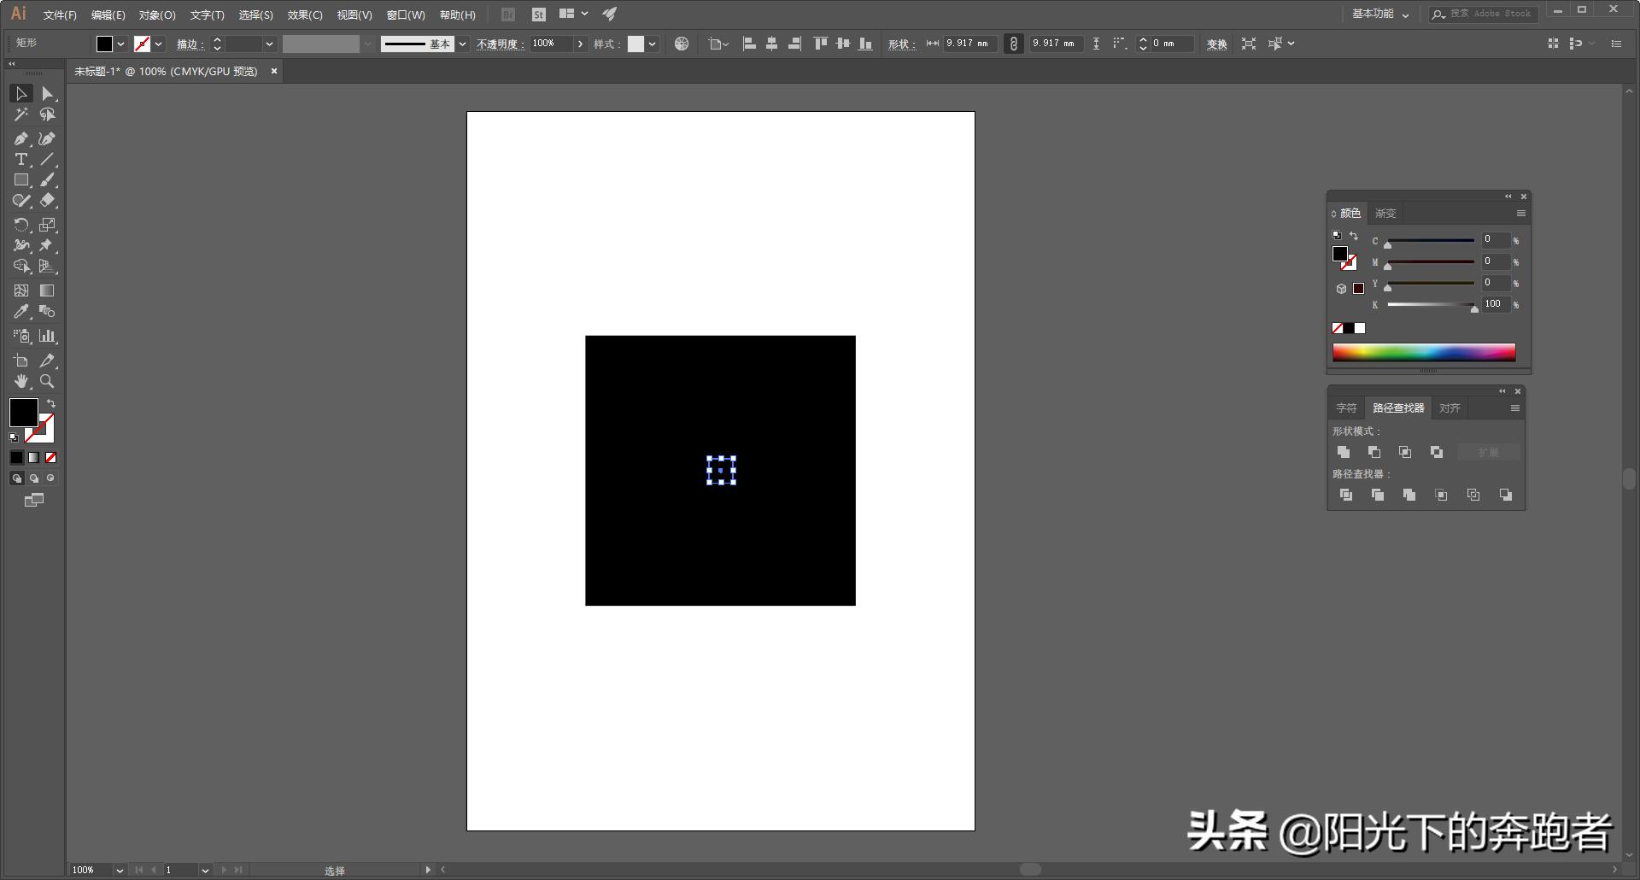
Task: Select the Paintbrush tool
Action: point(48,179)
